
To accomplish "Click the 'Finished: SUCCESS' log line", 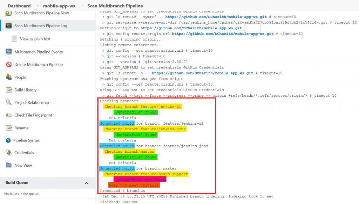I will [x=119, y=202].
